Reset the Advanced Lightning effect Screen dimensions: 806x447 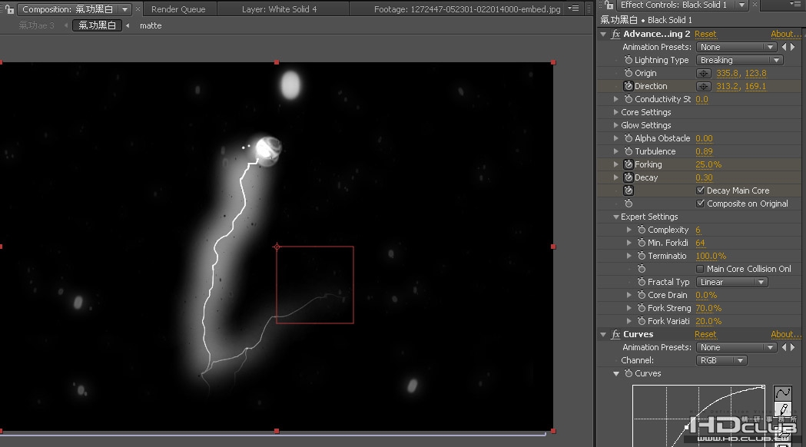(x=705, y=34)
